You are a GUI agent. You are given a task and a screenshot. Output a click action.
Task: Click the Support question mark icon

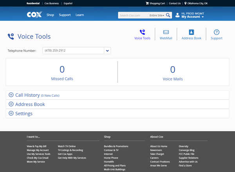[x=217, y=32]
